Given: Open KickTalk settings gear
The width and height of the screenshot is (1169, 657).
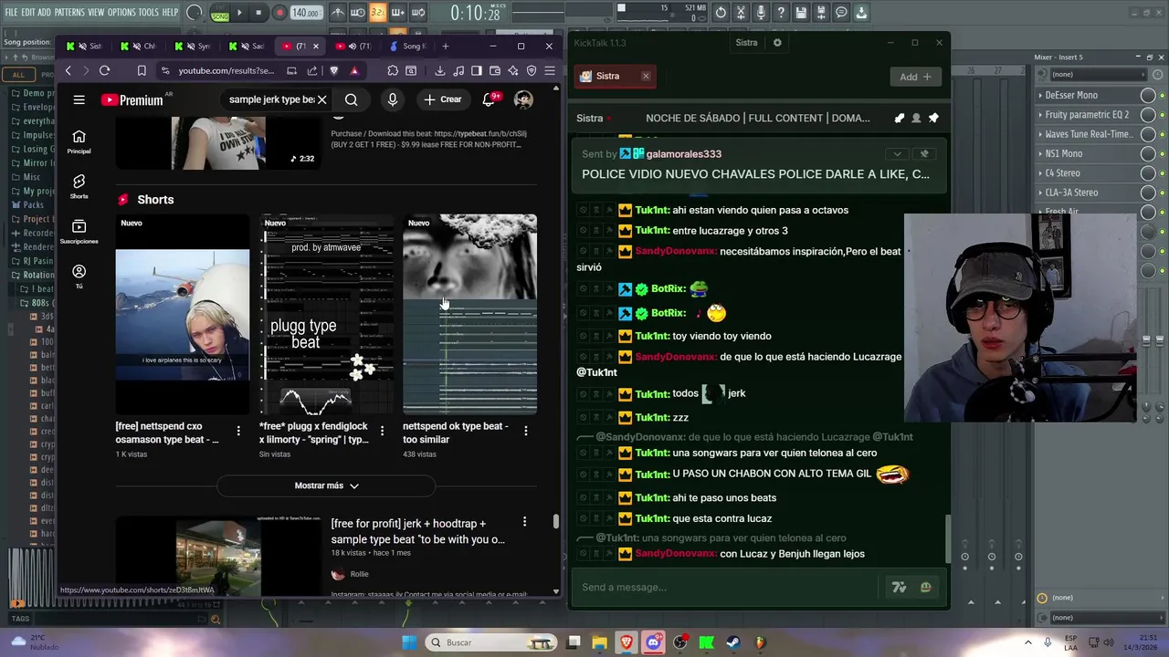Looking at the screenshot, I should coord(777,42).
